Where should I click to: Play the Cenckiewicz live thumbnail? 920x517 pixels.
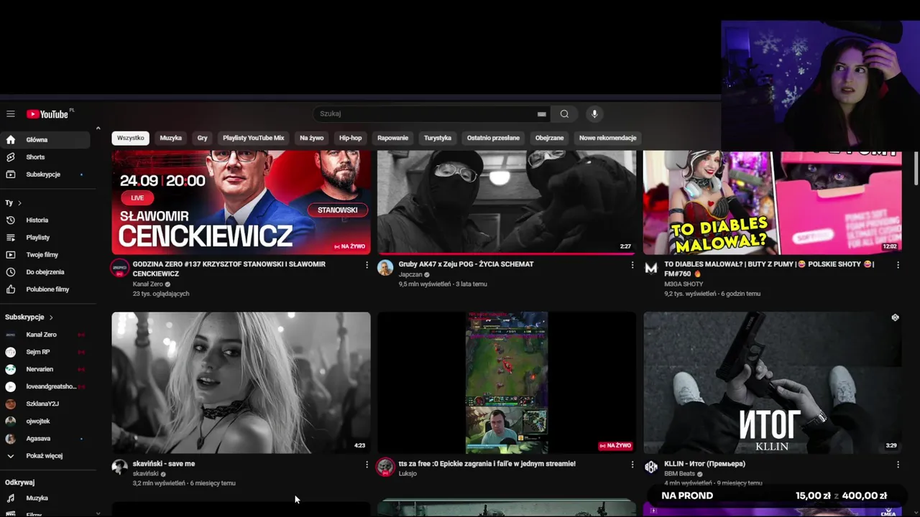(x=241, y=202)
